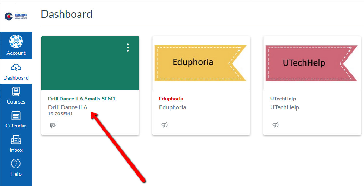The width and height of the screenshot is (364, 186).
Task: Open the UTechHelp course title link
Action: pyautogui.click(x=283, y=99)
